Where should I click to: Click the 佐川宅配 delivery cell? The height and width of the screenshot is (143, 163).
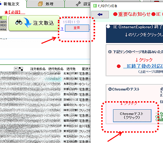pyautogui.click(x=85, y=126)
